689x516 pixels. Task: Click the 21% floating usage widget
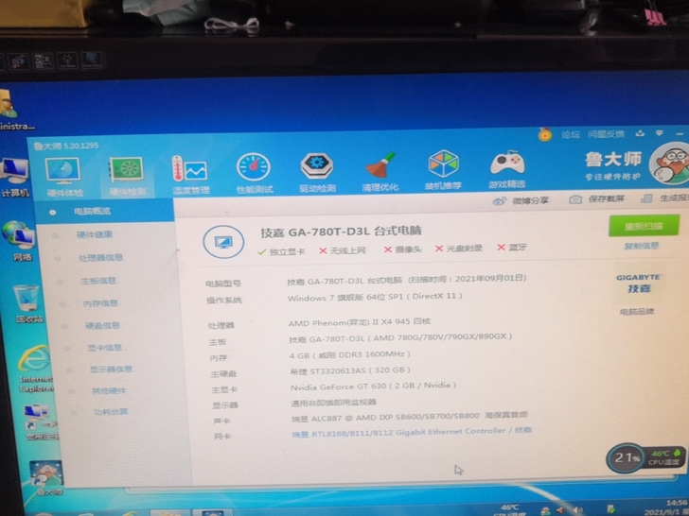pyautogui.click(x=626, y=458)
